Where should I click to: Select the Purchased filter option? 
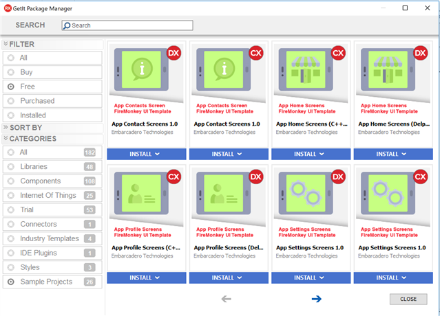pyautogui.click(x=52, y=101)
